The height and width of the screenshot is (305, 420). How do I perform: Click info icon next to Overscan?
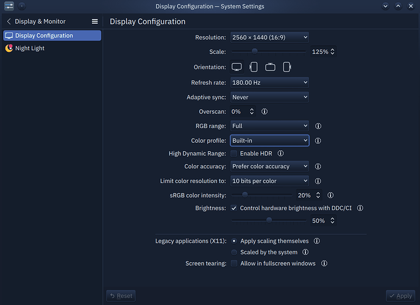pos(265,112)
